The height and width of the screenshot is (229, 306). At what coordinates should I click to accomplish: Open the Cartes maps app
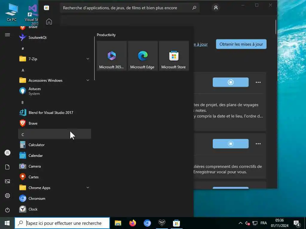click(x=54, y=177)
